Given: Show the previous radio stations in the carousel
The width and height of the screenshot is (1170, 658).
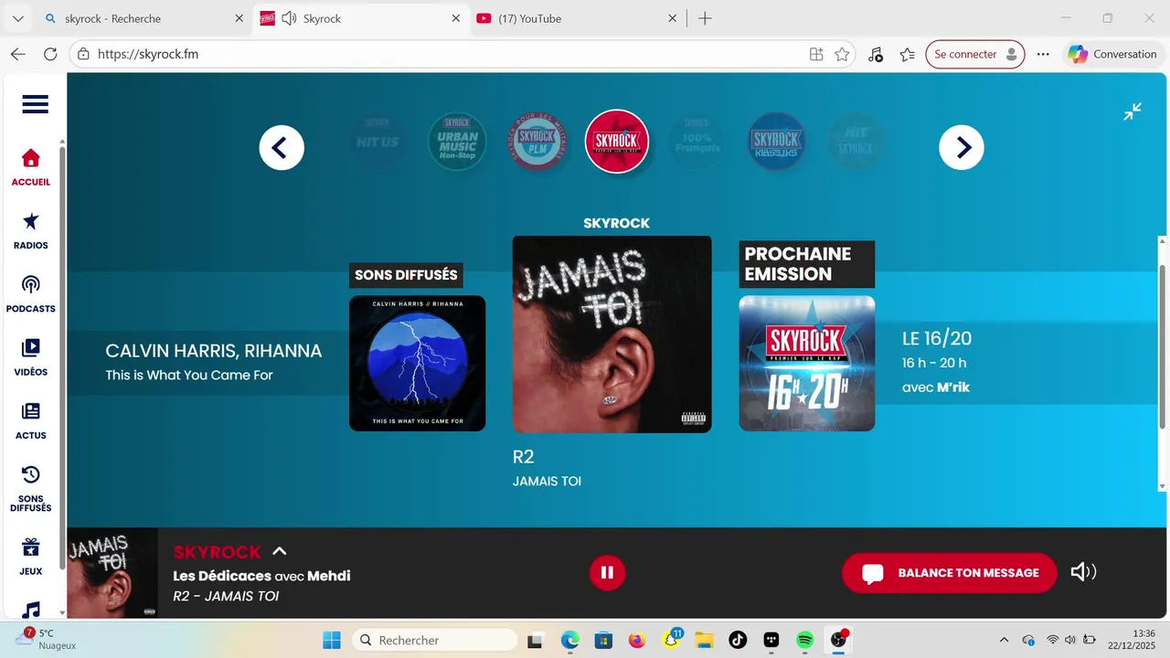Looking at the screenshot, I should pyautogui.click(x=282, y=147).
